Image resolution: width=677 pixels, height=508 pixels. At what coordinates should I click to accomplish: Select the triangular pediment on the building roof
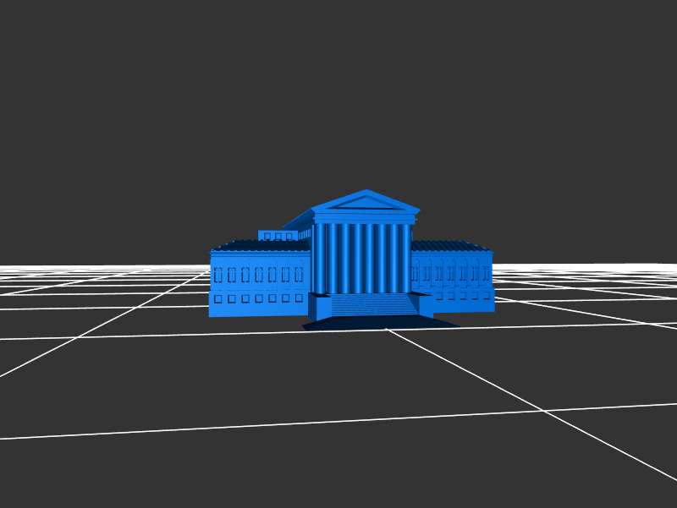click(366, 202)
